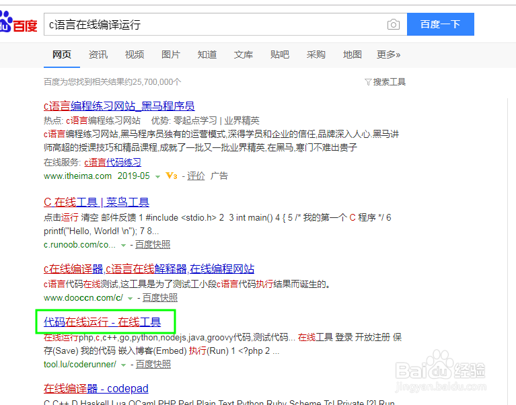Screen dimensions: 516x405
Task: Open the 知道 tab
Action: (x=207, y=54)
